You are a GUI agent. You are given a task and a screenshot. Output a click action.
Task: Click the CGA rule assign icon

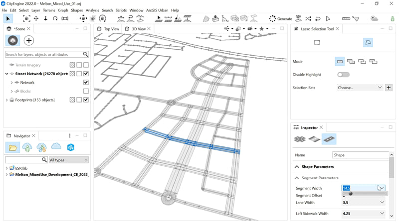click(x=298, y=18)
